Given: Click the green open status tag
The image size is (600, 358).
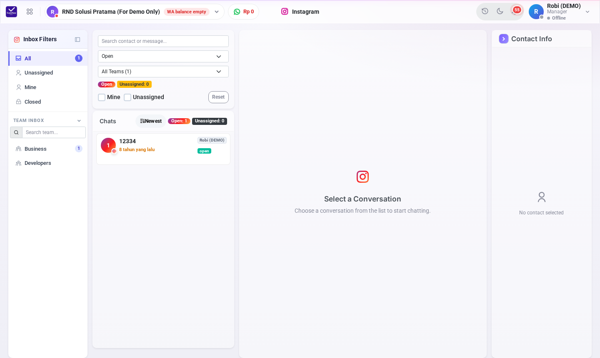Looking at the screenshot, I should tap(204, 151).
